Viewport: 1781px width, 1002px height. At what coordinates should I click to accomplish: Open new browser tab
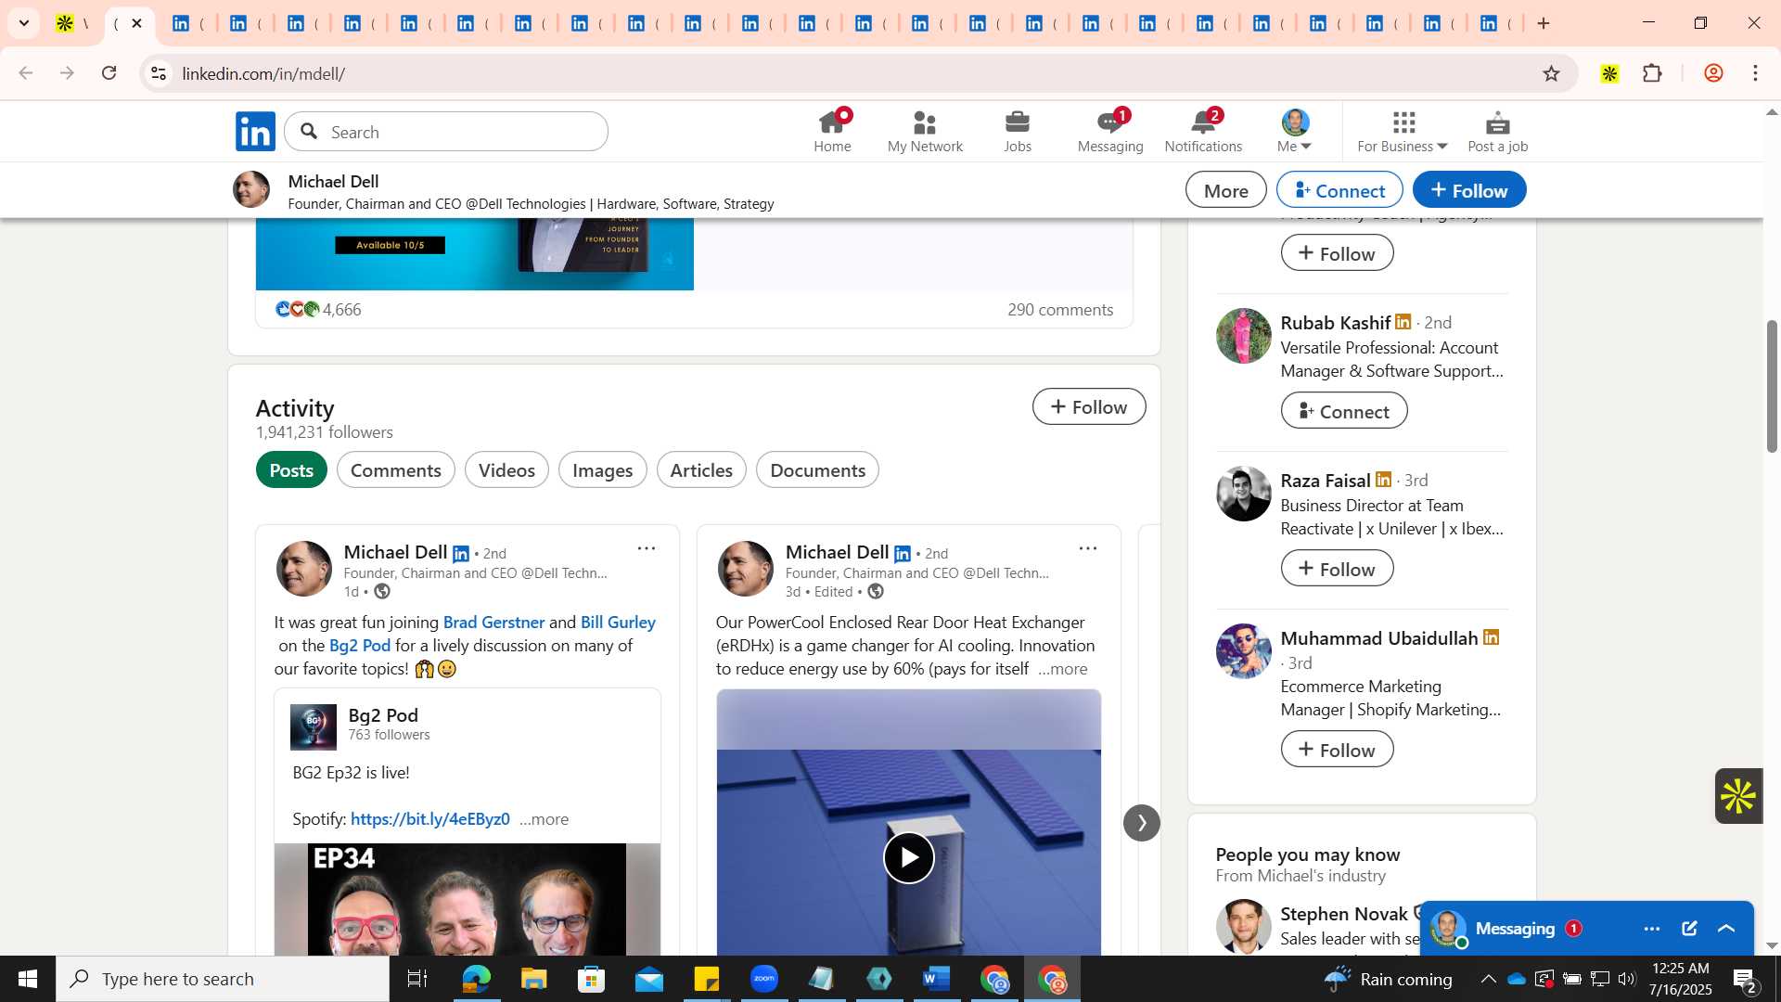point(1544,23)
